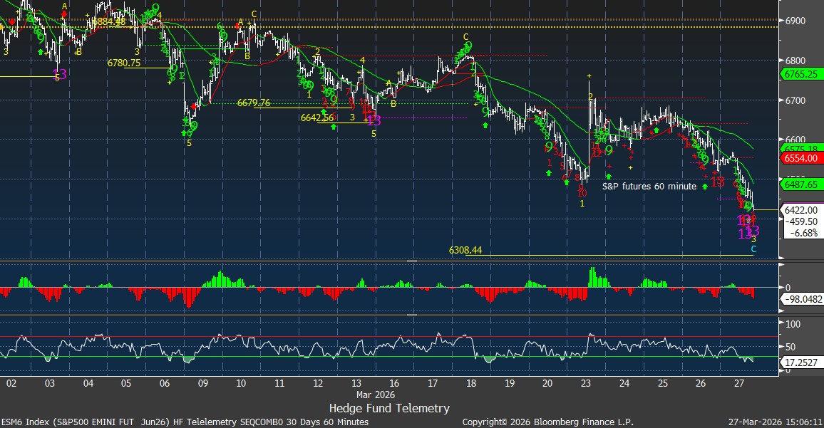The width and height of the screenshot is (824, 428).
Task: Click the cyan C wave label
Action: (x=754, y=249)
